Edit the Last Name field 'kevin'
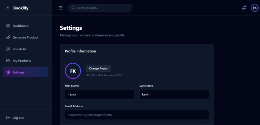 pos(174,94)
